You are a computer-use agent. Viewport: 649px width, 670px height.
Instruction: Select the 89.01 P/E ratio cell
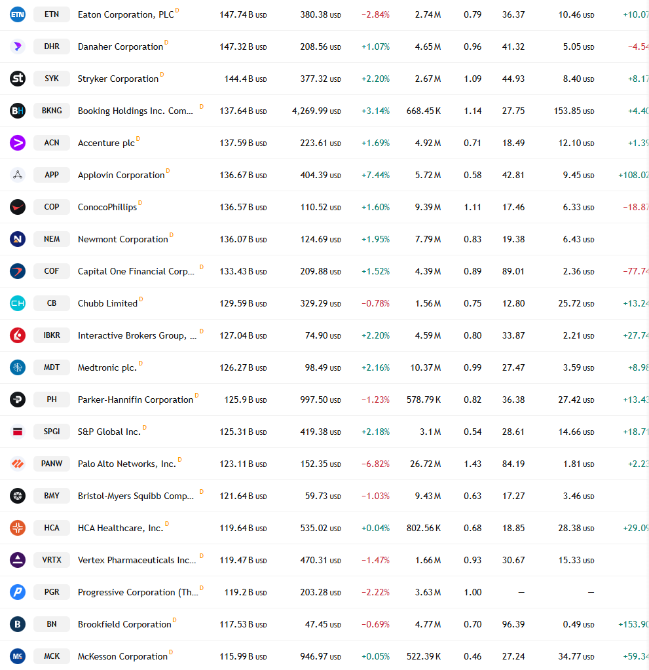click(513, 271)
